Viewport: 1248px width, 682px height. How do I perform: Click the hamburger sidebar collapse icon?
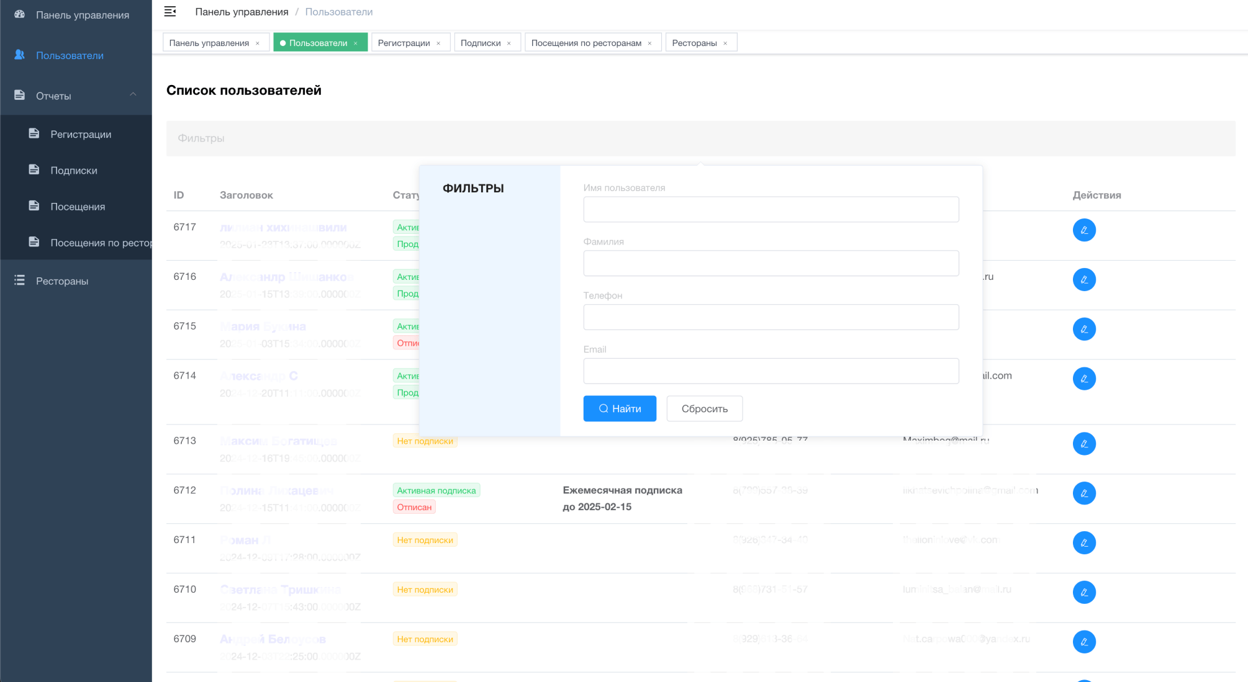pos(170,12)
